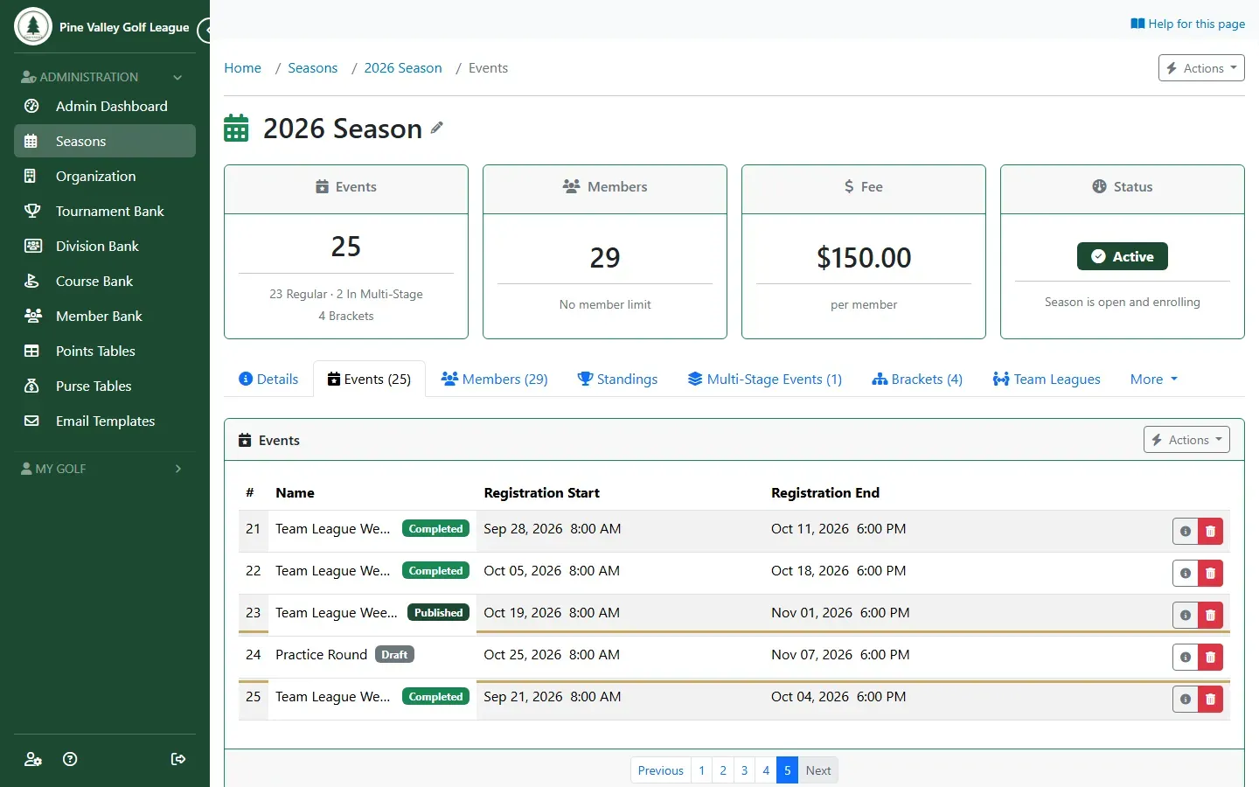Open Help for this page link
This screenshot has height=787, width=1259.
(1187, 24)
